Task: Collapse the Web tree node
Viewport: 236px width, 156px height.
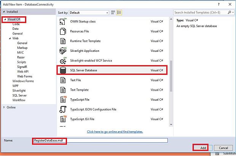Action: [10, 38]
